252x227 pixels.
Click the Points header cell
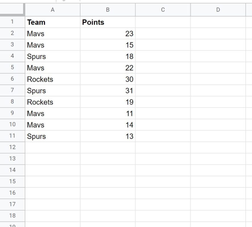(108, 22)
